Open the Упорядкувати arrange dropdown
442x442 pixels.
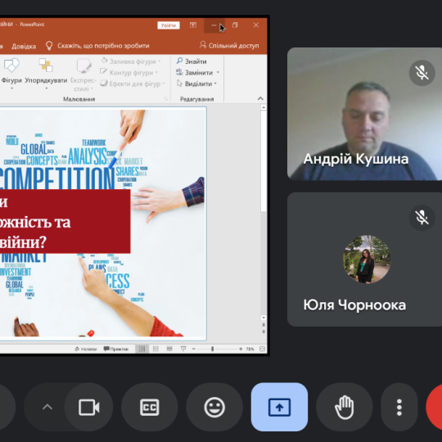coord(46,74)
